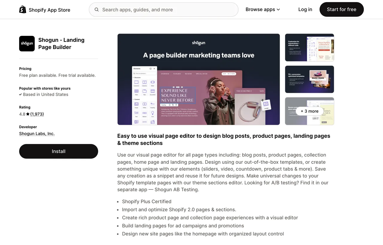383x245 pixels.
Task: Click the 'Based in United States' text
Action: [x=45, y=94]
